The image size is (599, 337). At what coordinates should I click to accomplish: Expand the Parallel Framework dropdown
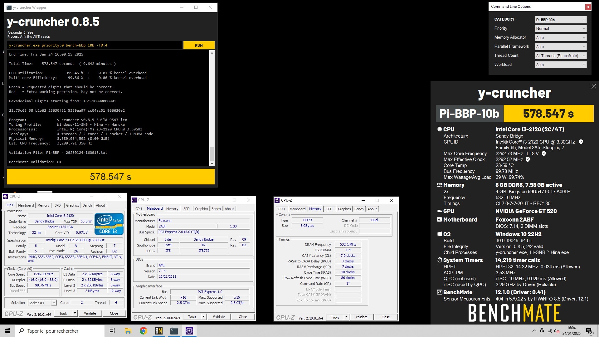coord(561,46)
